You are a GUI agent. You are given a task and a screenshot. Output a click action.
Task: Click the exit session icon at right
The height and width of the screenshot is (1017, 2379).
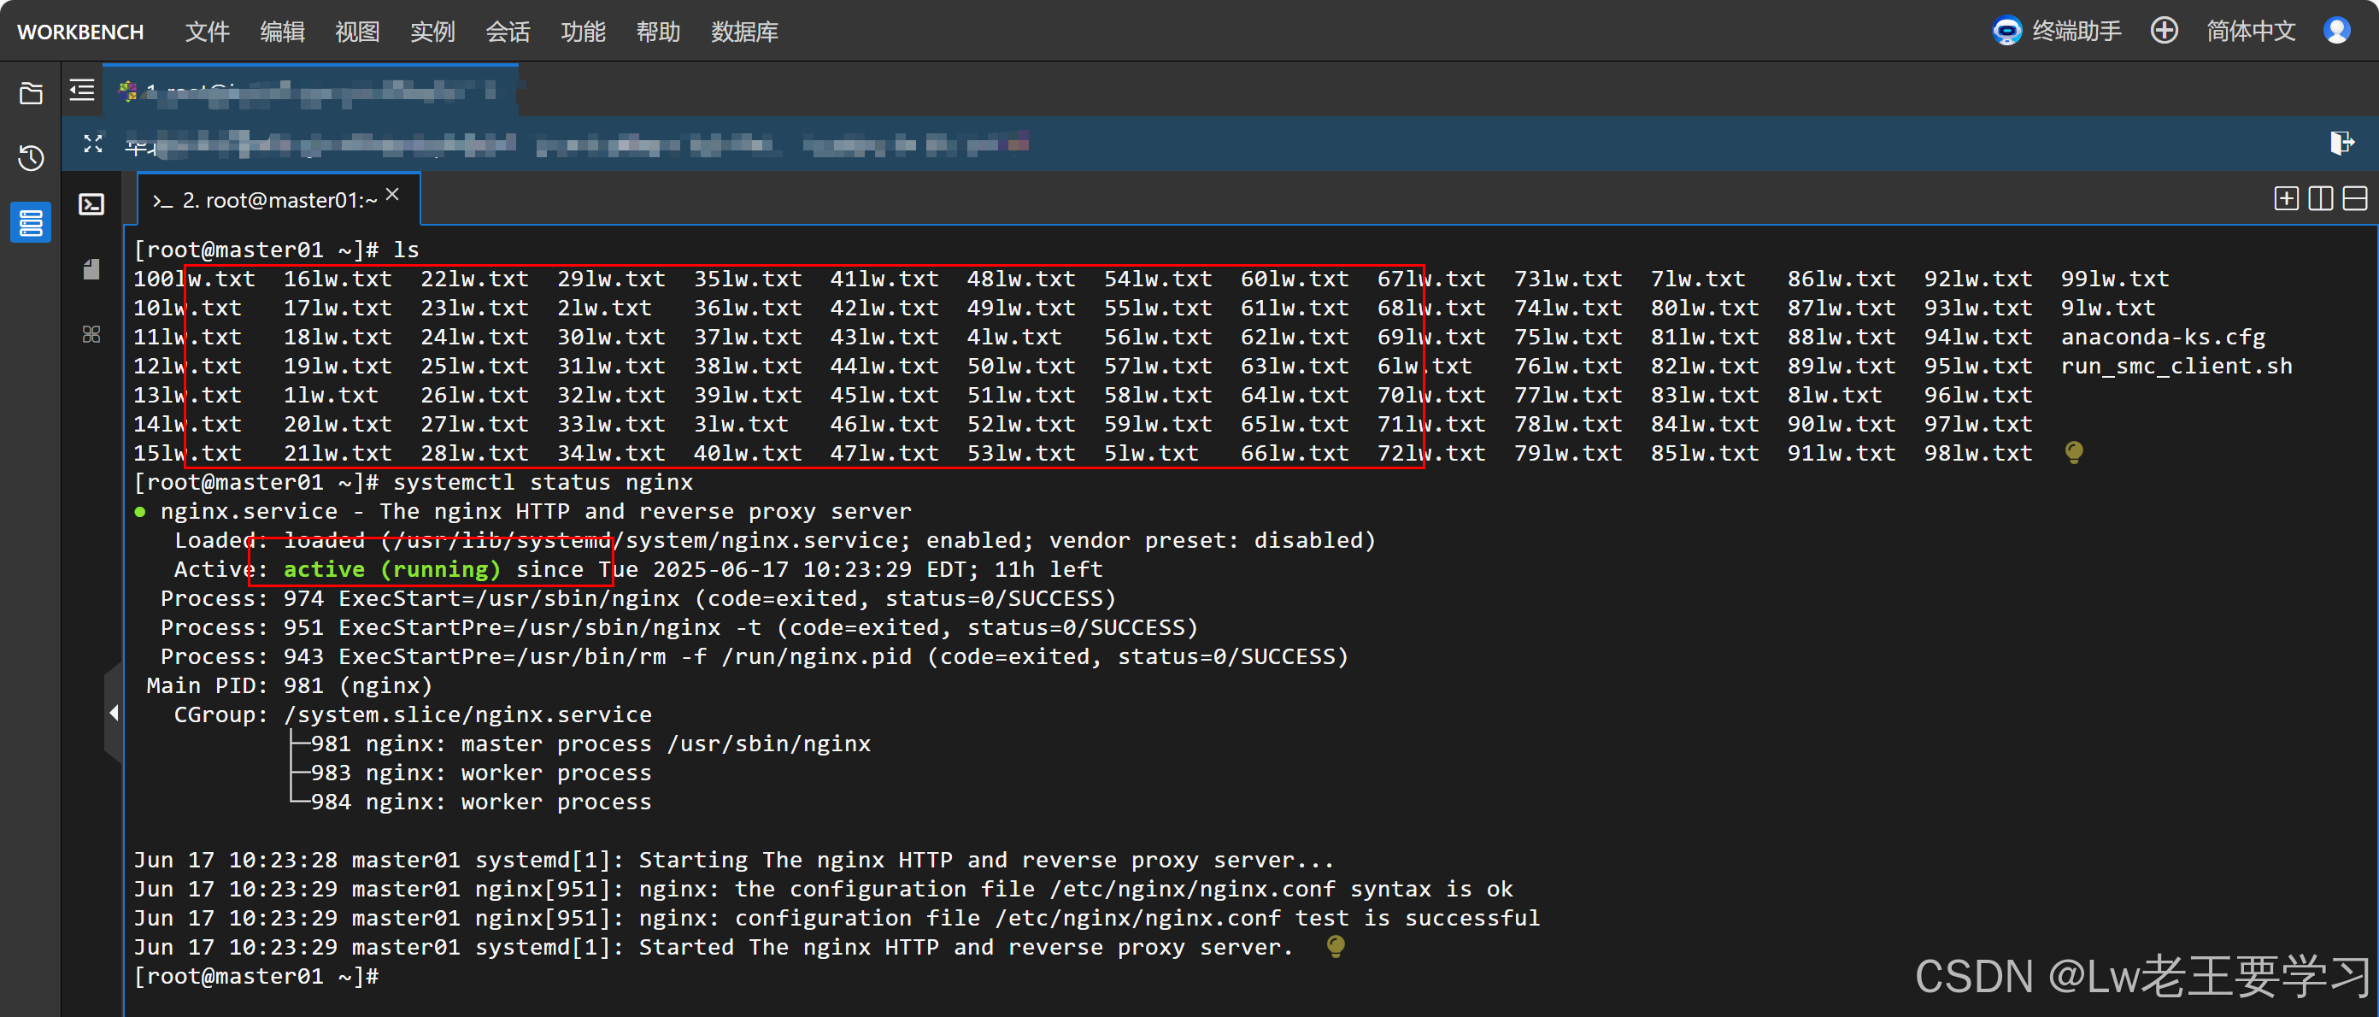click(2341, 144)
